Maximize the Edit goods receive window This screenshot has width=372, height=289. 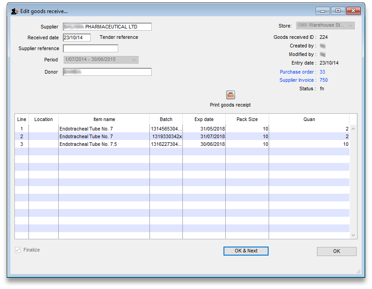[337, 11]
